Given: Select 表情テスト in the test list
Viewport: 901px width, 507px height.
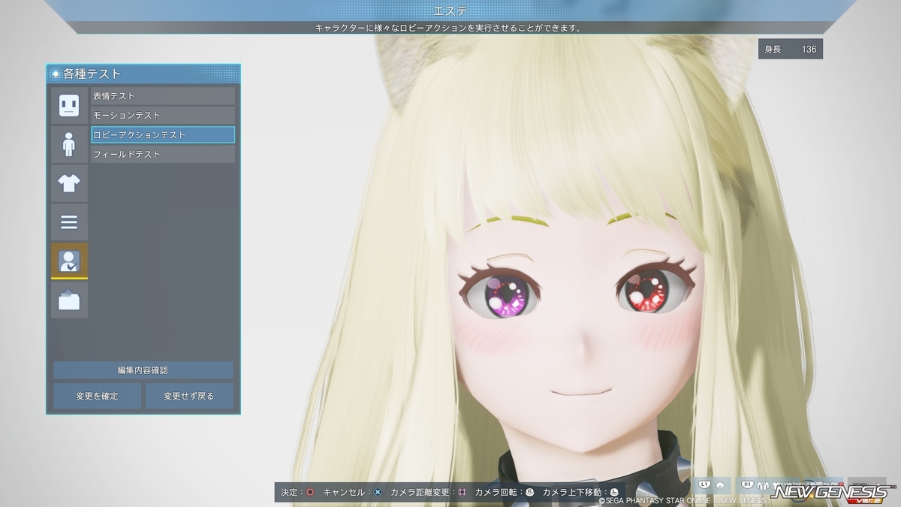Looking at the screenshot, I should pos(163,96).
